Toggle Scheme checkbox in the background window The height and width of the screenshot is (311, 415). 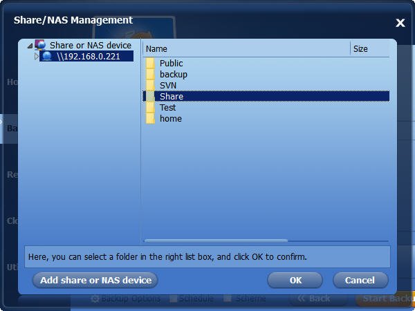pos(227,299)
